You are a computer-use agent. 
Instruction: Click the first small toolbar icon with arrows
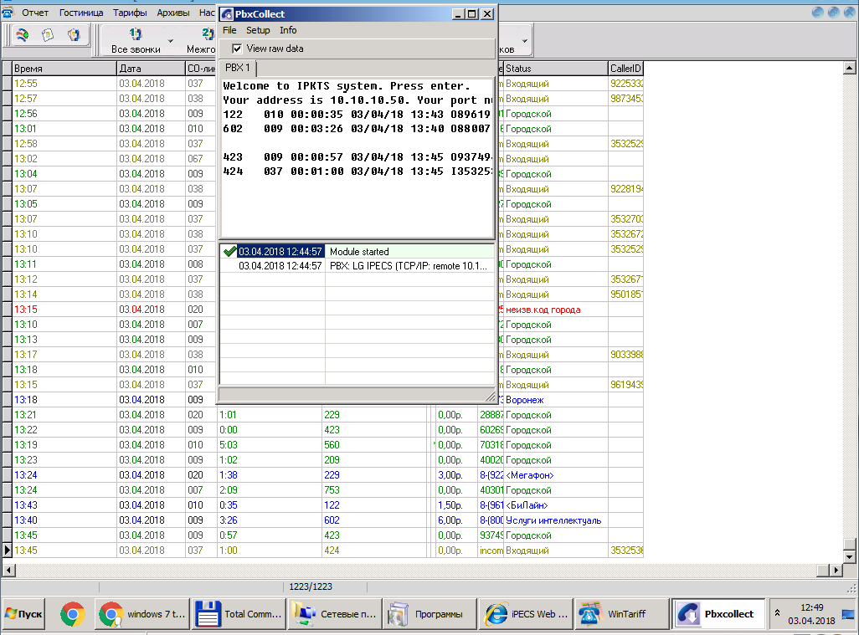pyautogui.click(x=23, y=35)
